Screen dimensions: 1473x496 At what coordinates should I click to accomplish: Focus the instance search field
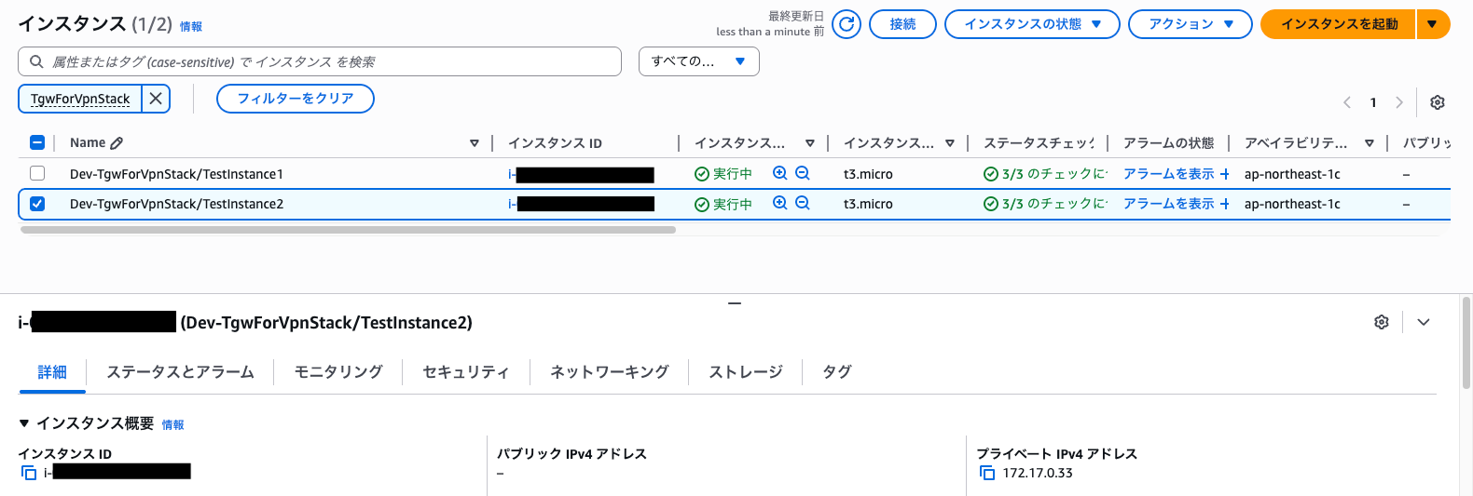320,61
